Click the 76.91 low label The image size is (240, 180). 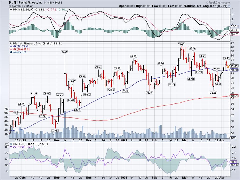(x=191, y=79)
